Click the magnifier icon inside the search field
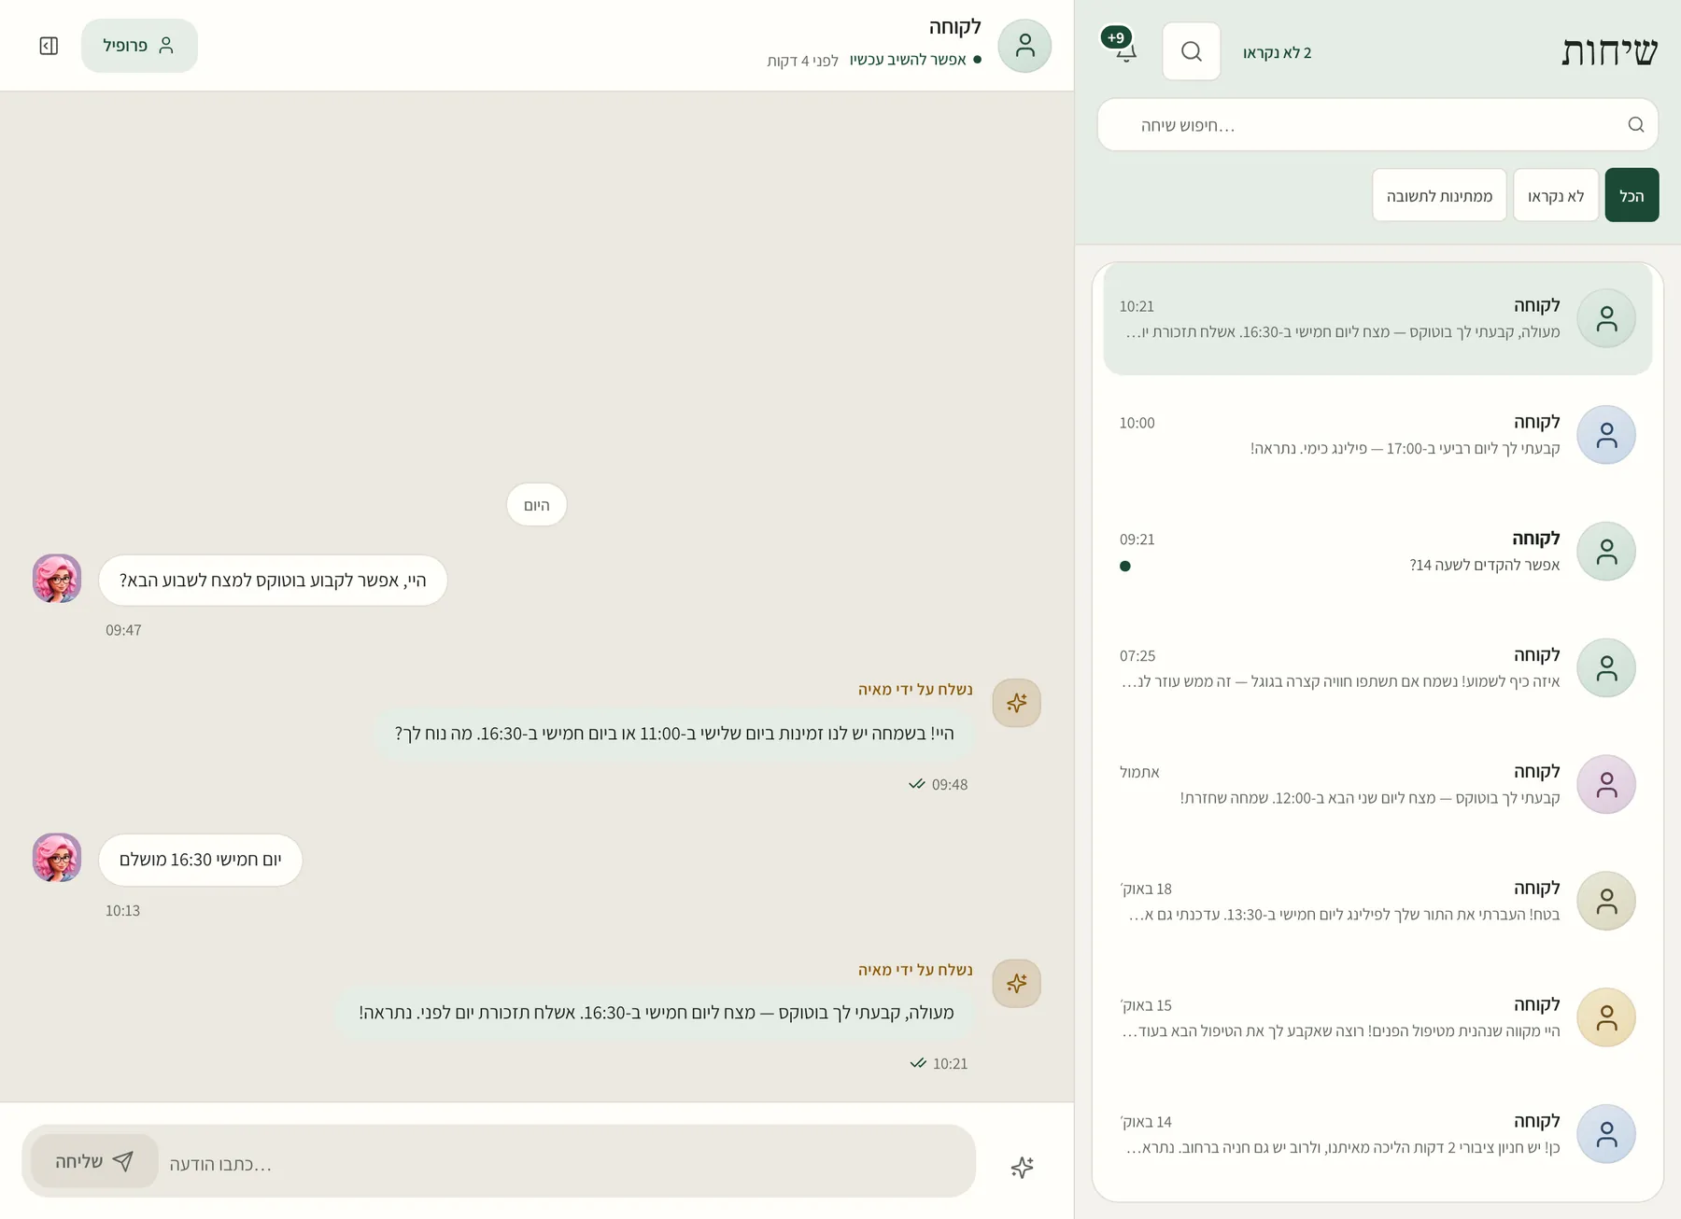The image size is (1681, 1219). (x=1635, y=125)
